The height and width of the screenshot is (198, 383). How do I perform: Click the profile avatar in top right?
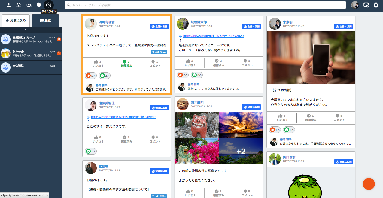[355, 5]
